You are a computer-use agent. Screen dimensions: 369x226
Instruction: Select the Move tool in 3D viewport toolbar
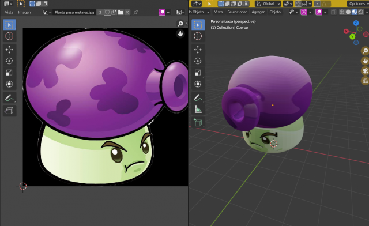click(198, 50)
